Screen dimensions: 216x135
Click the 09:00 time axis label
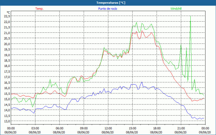(x=84, y=129)
